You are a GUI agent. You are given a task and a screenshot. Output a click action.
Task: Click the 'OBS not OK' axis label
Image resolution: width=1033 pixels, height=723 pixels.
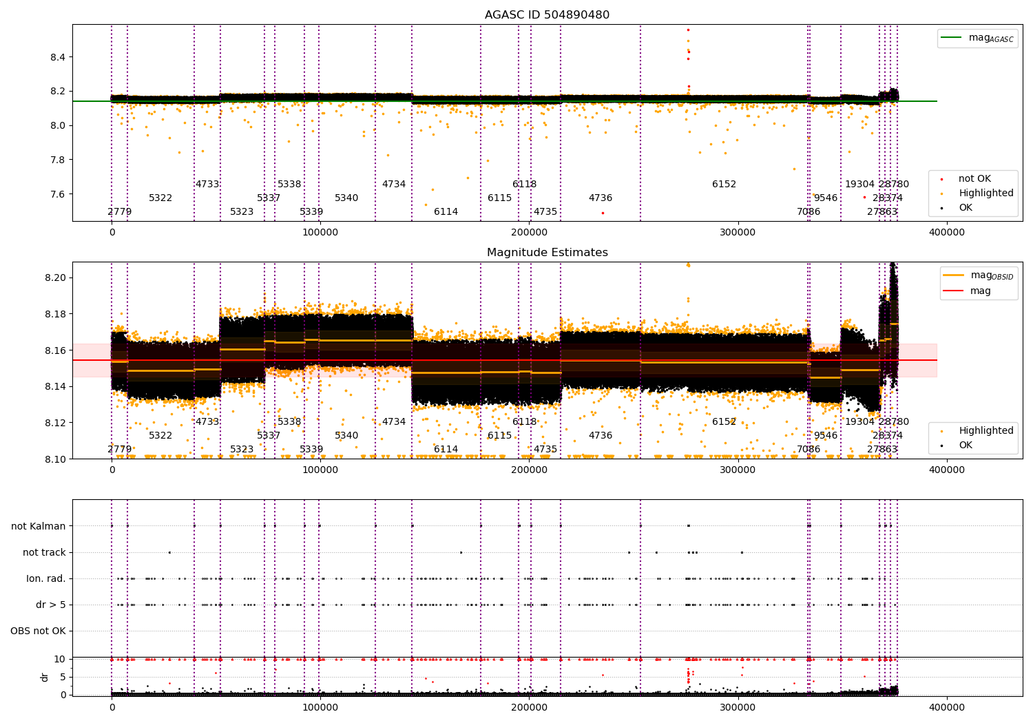(x=38, y=631)
